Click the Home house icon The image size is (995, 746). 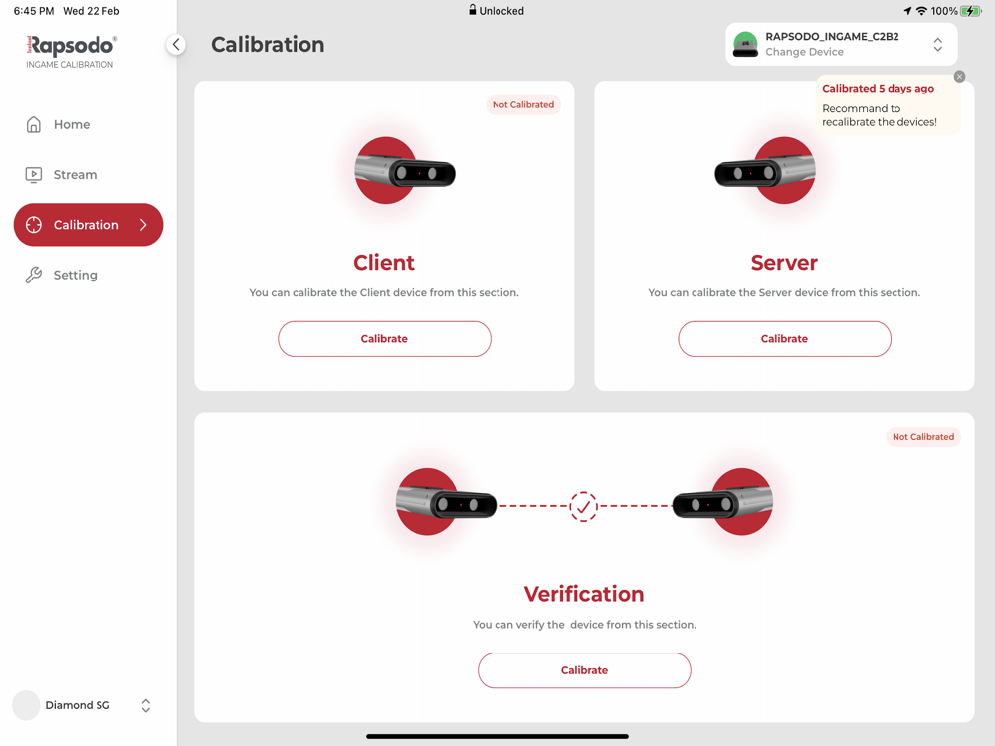[x=34, y=124]
